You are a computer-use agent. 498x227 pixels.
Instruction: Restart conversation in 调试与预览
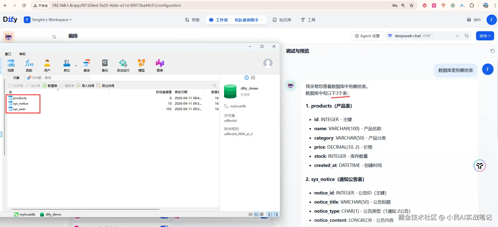click(493, 51)
